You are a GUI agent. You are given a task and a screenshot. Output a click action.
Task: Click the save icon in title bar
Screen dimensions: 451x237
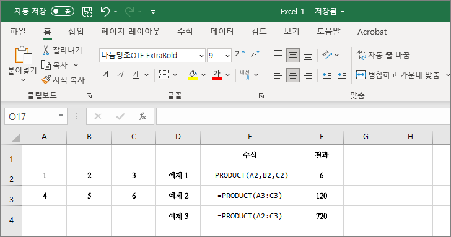pyautogui.click(x=87, y=12)
